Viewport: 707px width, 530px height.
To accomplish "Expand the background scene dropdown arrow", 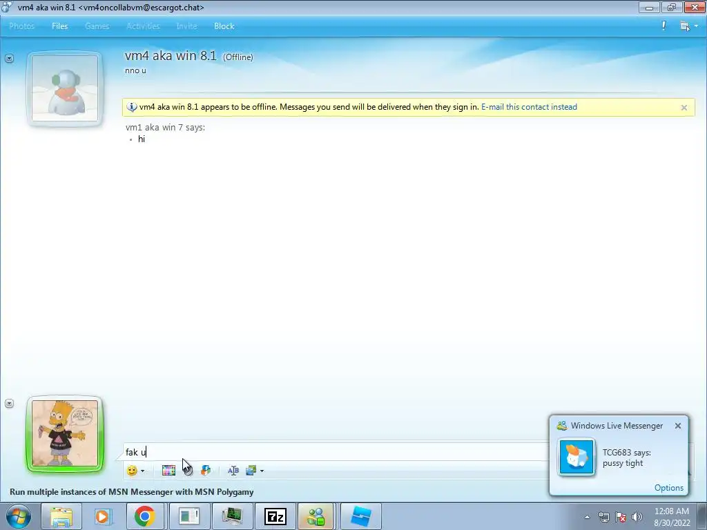I will point(262,471).
